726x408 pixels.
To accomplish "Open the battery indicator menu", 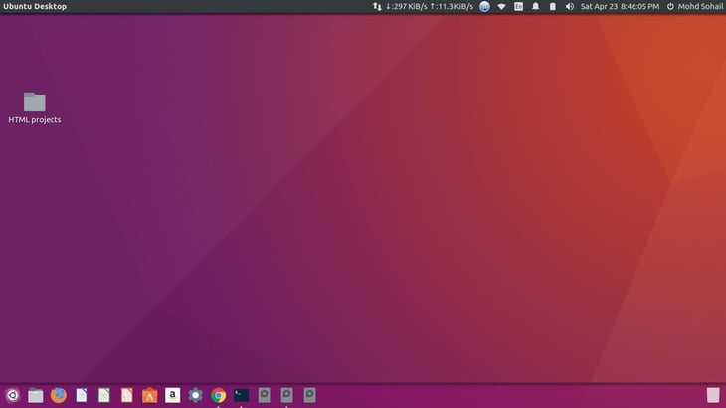I will pos(552,7).
